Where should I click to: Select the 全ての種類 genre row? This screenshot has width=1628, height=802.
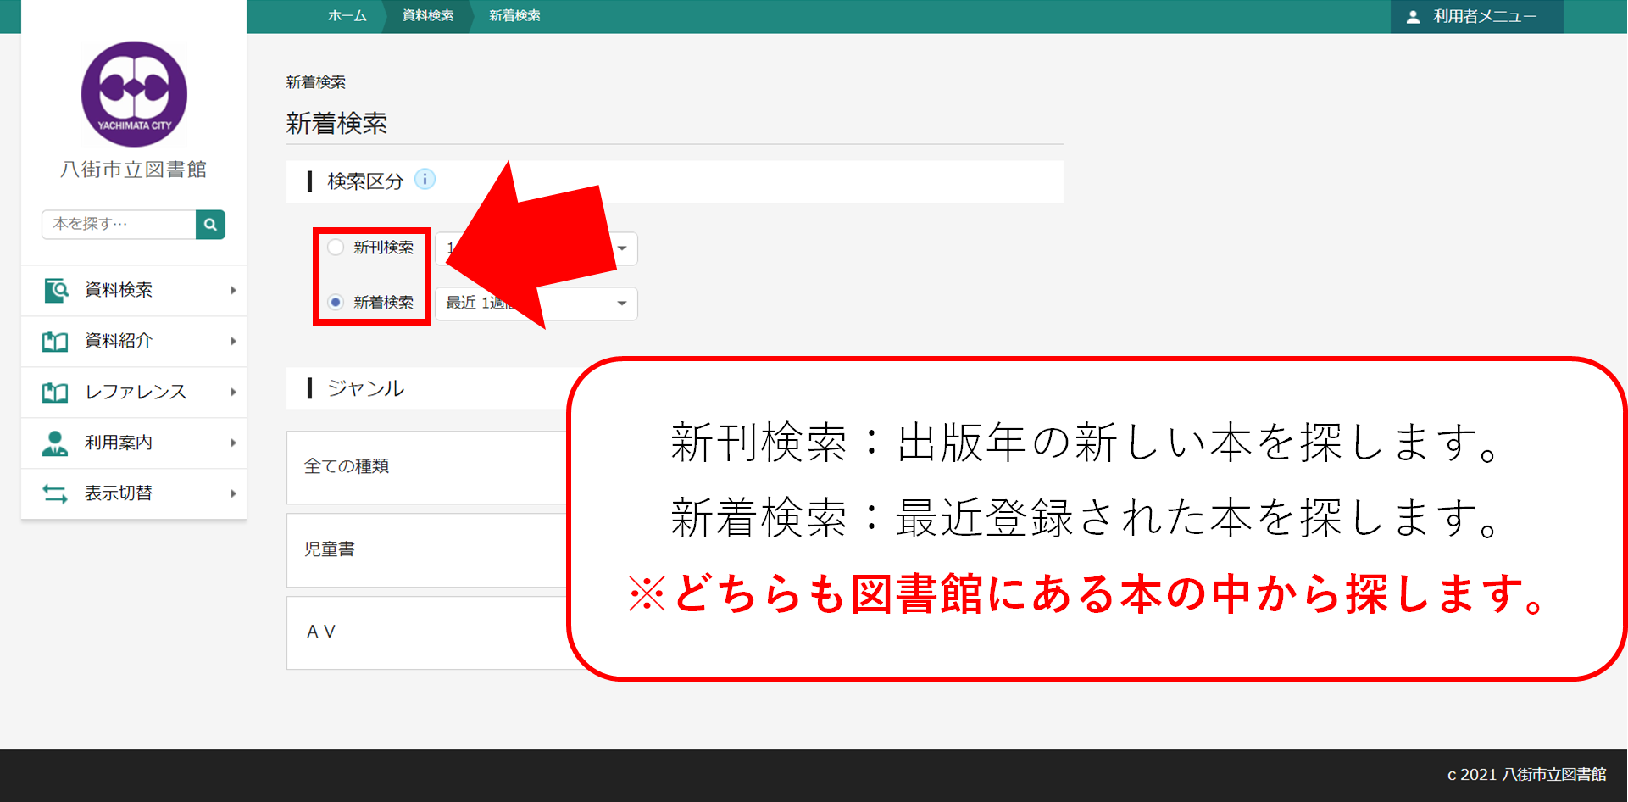click(428, 467)
